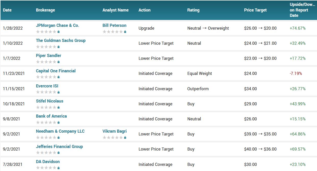317x171 pixels.
Task: Open The Goldman Sachs Group link
Action: click(x=61, y=40)
